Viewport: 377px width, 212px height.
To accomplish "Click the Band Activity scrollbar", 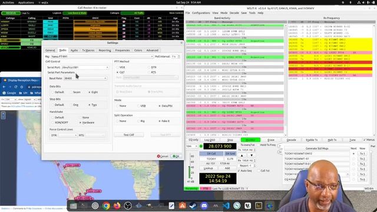I will click(x=285, y=79).
